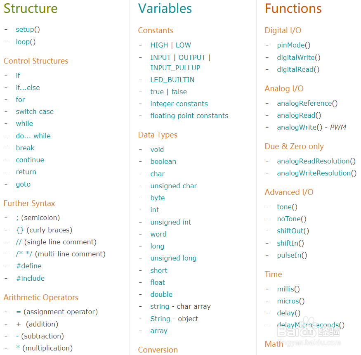Open the HIGH | LOW constants link
This screenshot has width=361, height=355.
[171, 45]
